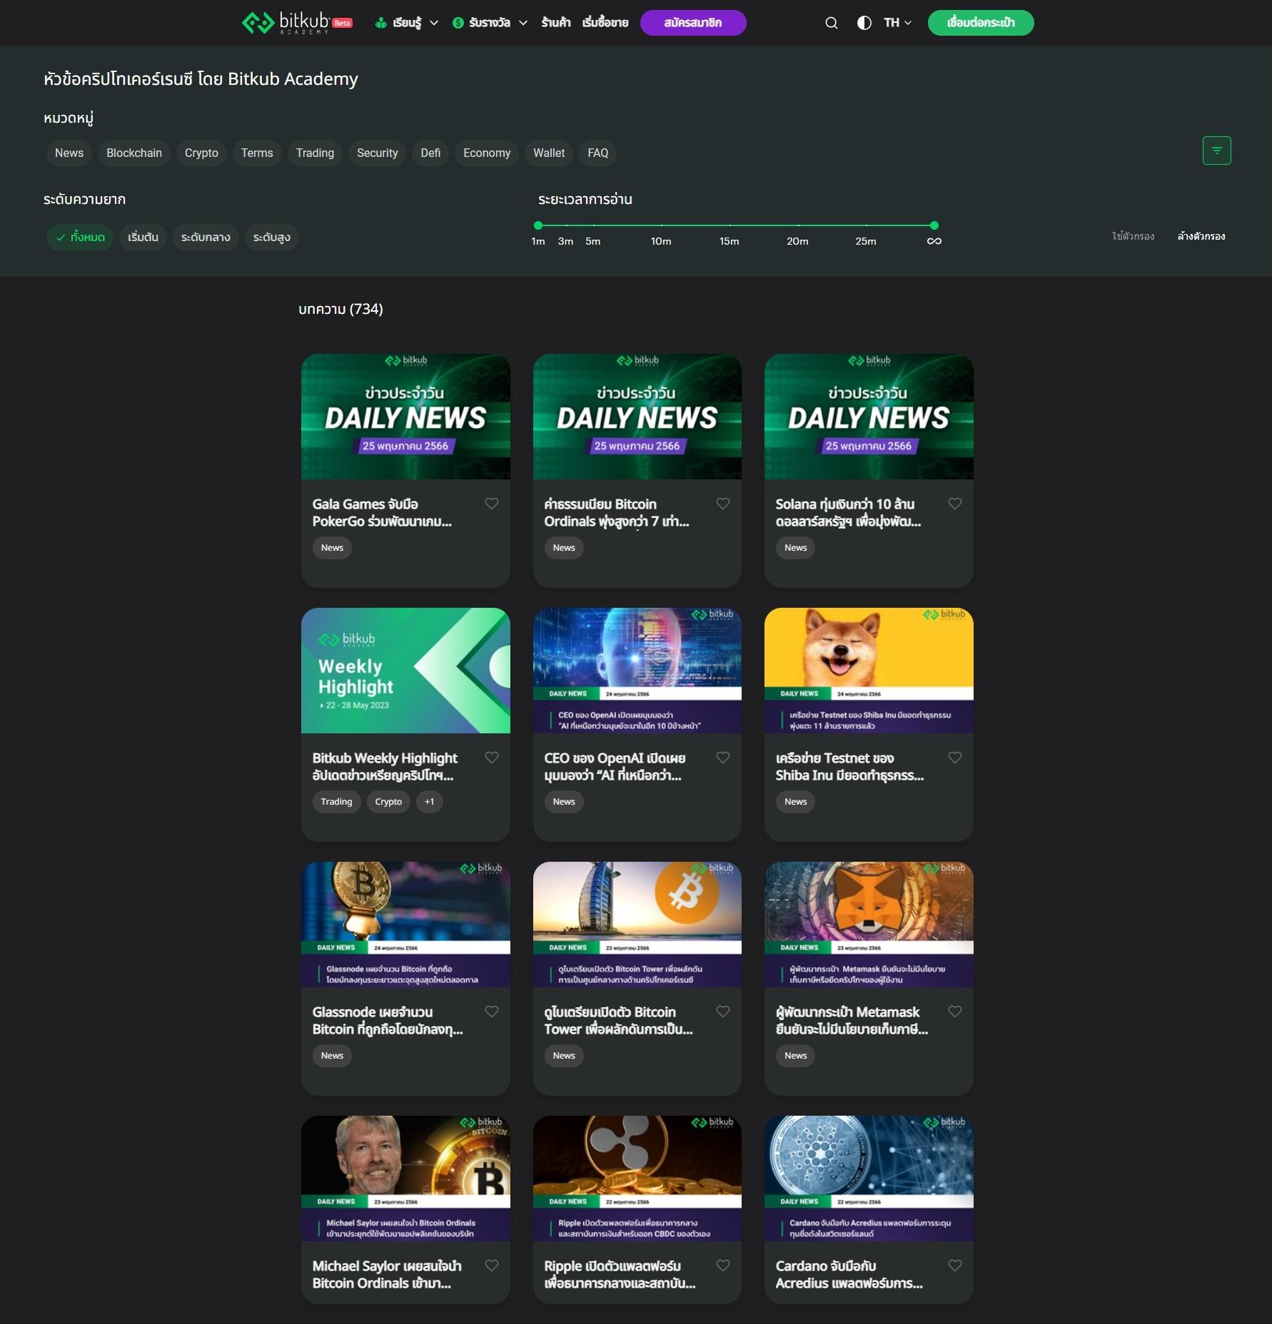Select the ระดับกลาง difficulty level

206,238
